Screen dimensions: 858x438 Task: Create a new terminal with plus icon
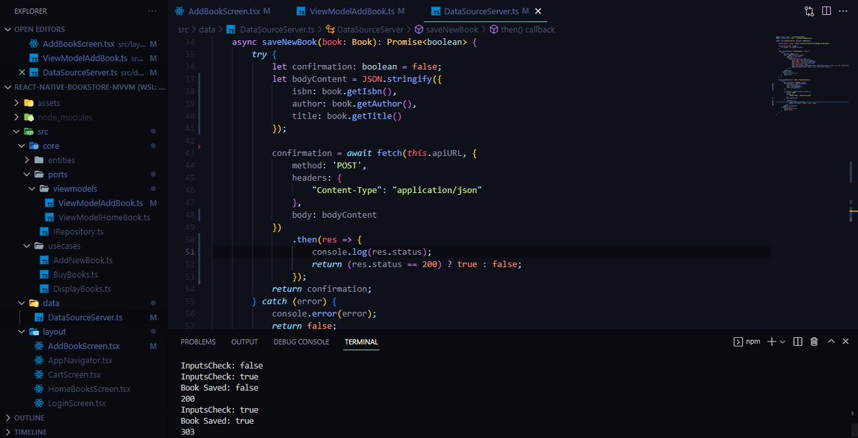pos(771,342)
